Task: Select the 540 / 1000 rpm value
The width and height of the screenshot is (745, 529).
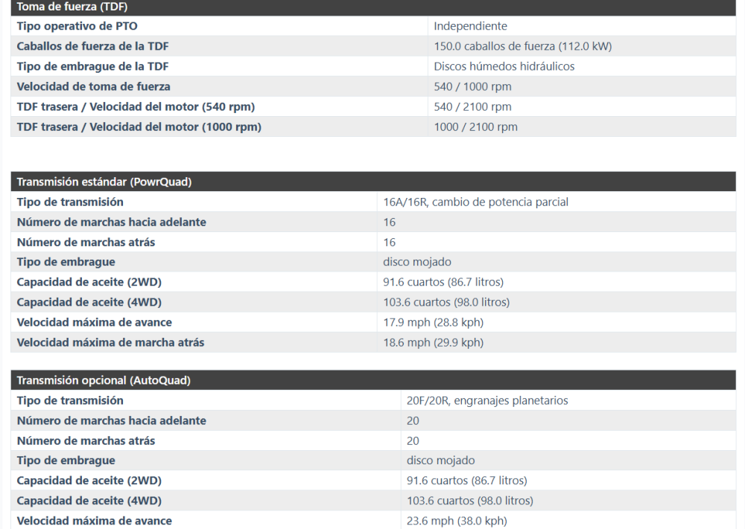Action: coord(472,86)
